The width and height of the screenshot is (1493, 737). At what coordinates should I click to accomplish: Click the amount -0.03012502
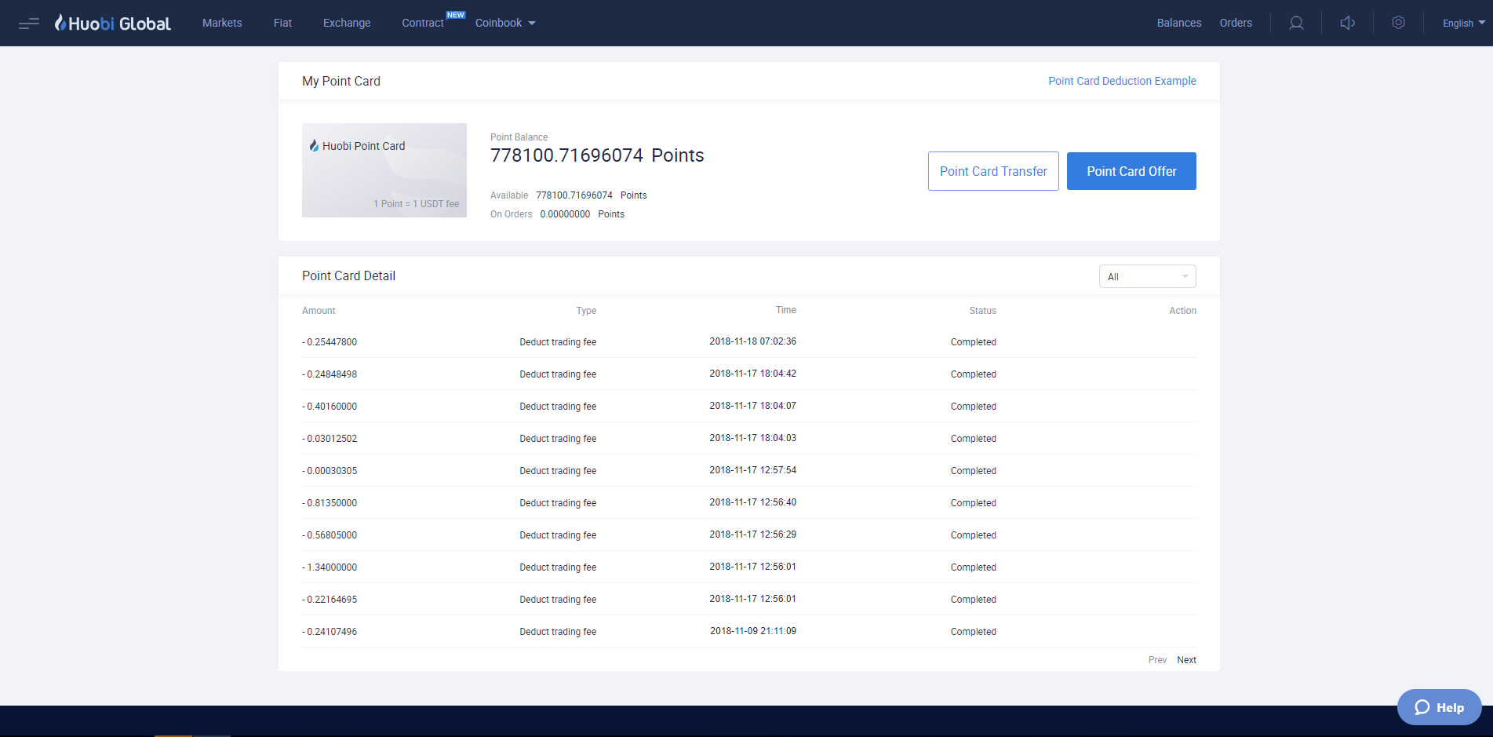click(x=330, y=439)
